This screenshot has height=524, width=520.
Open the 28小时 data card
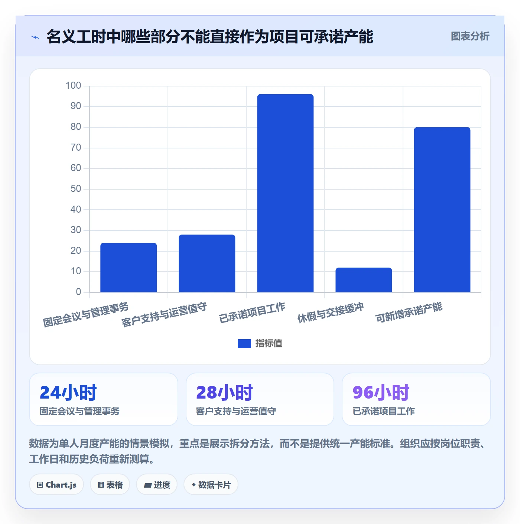(260, 399)
